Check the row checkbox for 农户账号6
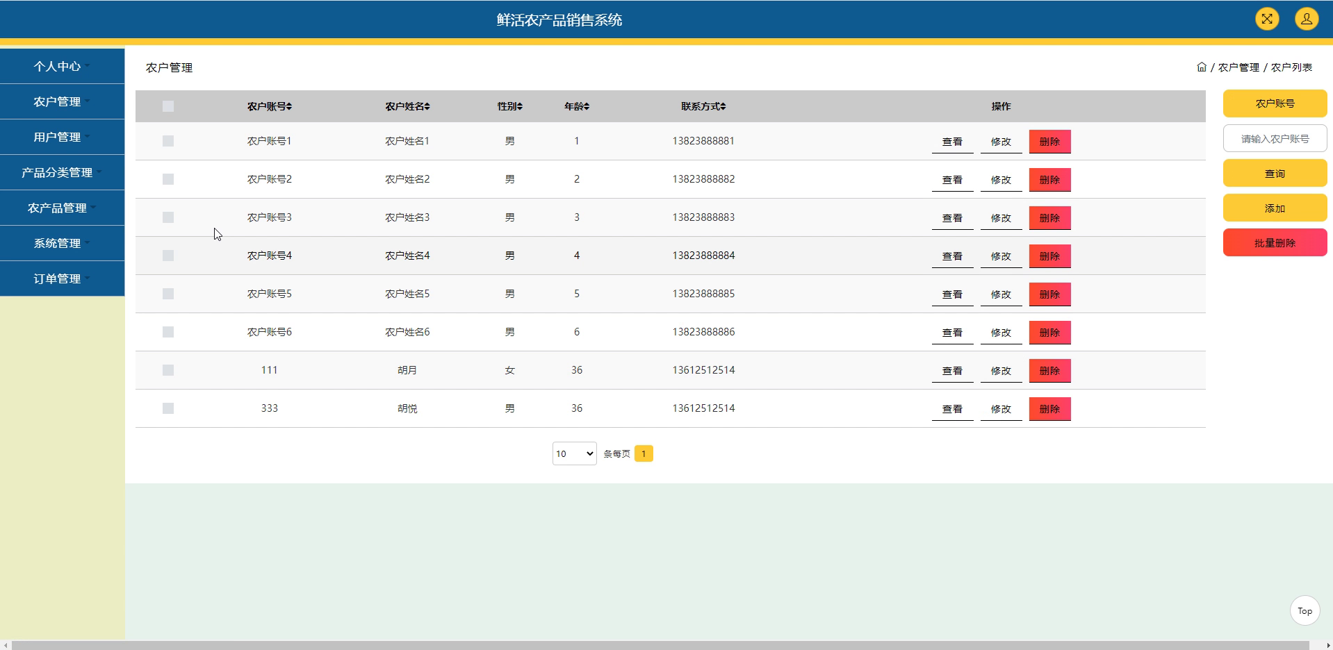The image size is (1333, 650). (168, 332)
